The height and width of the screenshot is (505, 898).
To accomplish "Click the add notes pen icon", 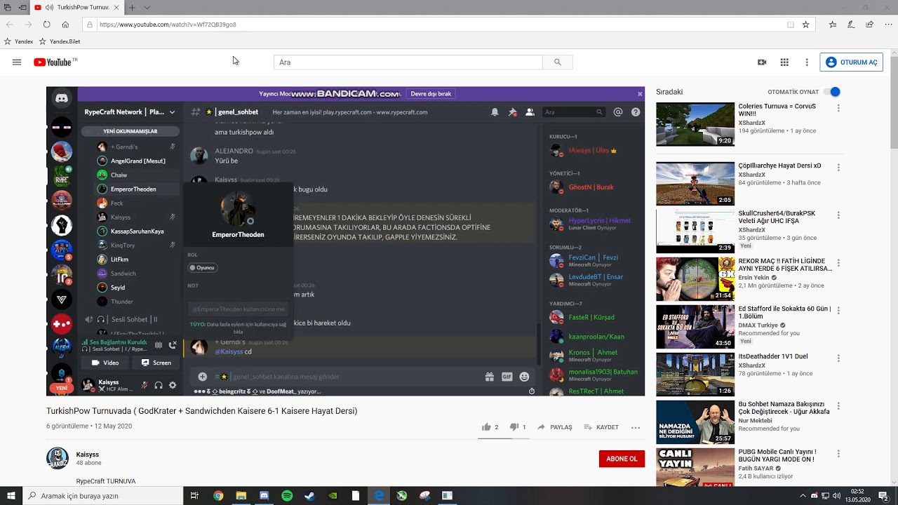I will (851, 25).
